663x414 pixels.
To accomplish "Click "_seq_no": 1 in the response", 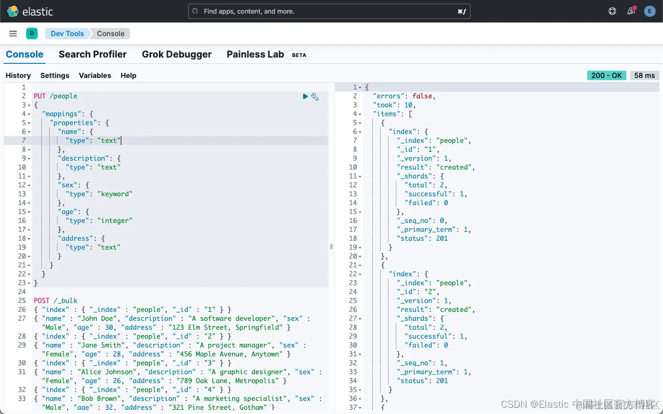I will pyautogui.click(x=422, y=363).
